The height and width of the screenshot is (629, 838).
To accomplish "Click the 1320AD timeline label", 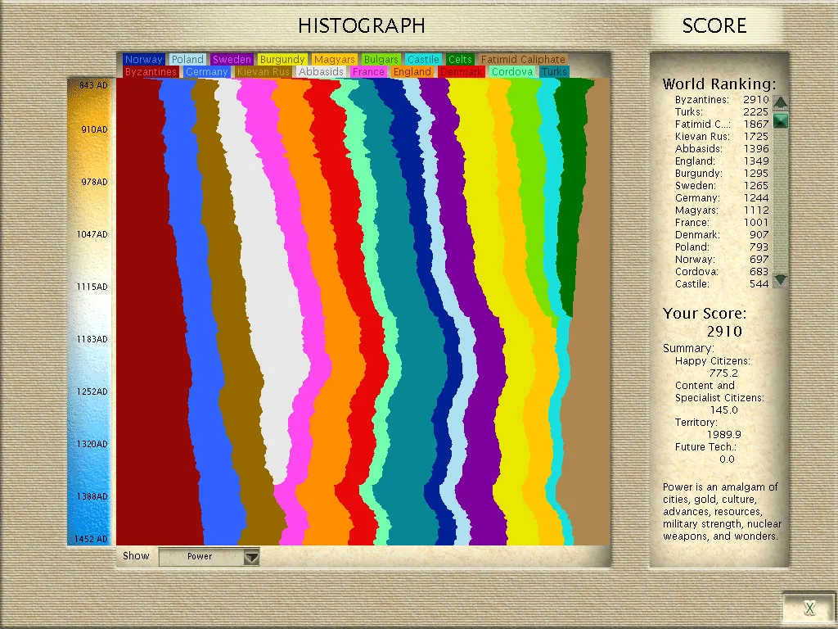I will point(92,444).
